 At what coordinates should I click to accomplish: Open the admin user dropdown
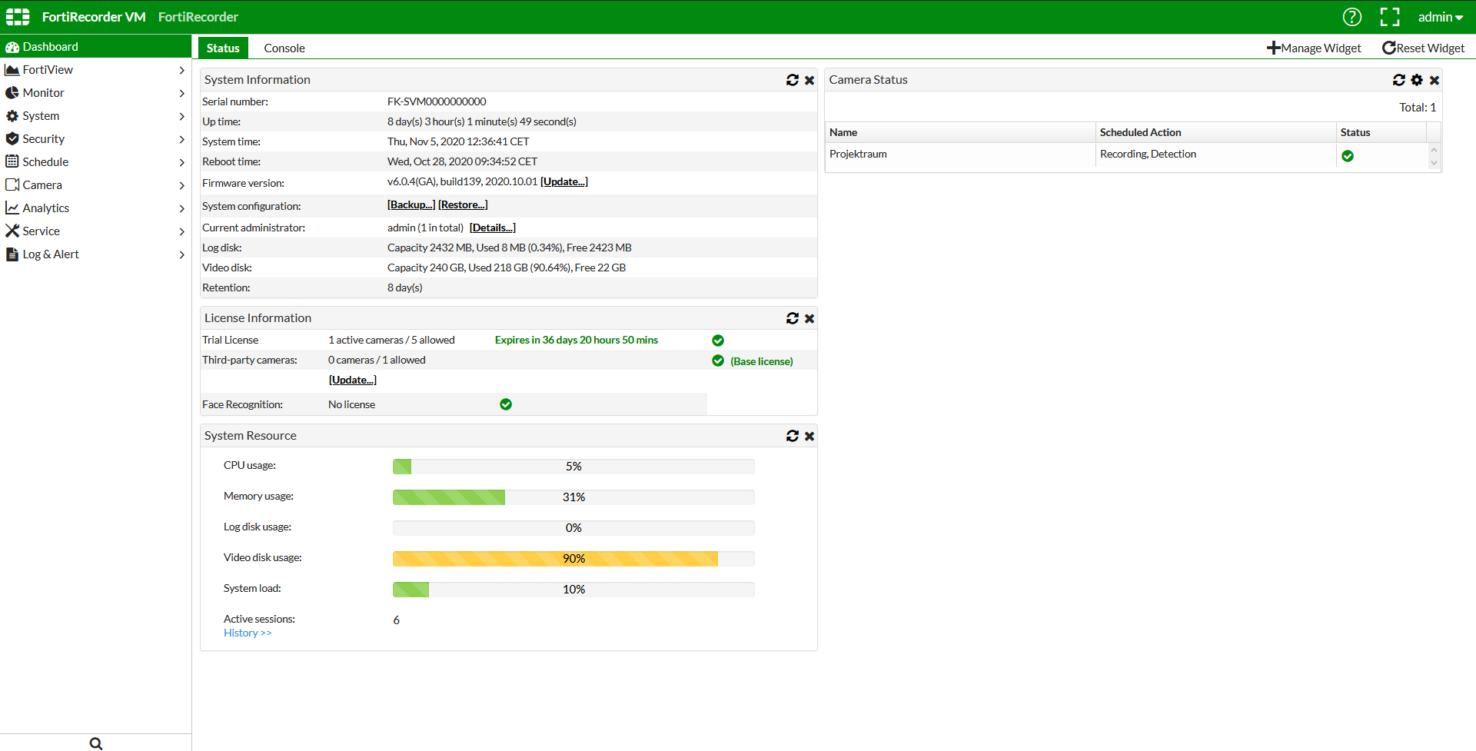click(x=1440, y=17)
